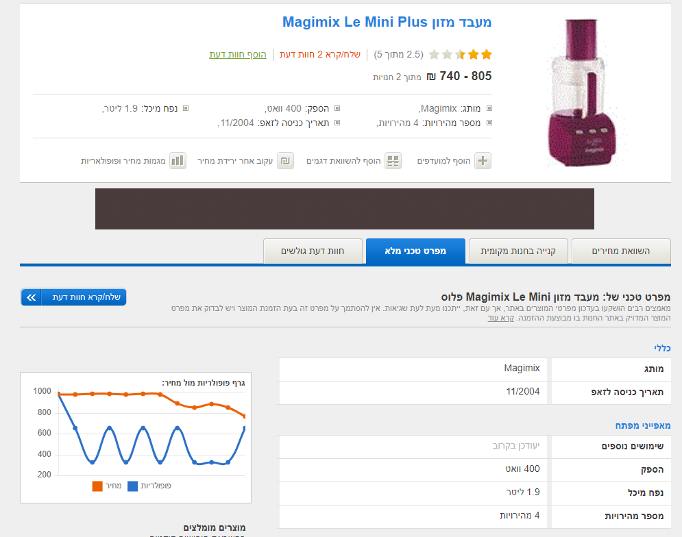Click the מגמות מחיר ופופולאריות text

pos(123,161)
